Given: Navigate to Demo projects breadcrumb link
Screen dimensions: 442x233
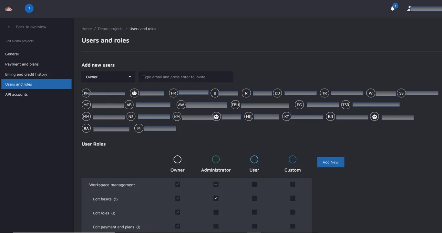Looking at the screenshot, I should click(x=110, y=29).
